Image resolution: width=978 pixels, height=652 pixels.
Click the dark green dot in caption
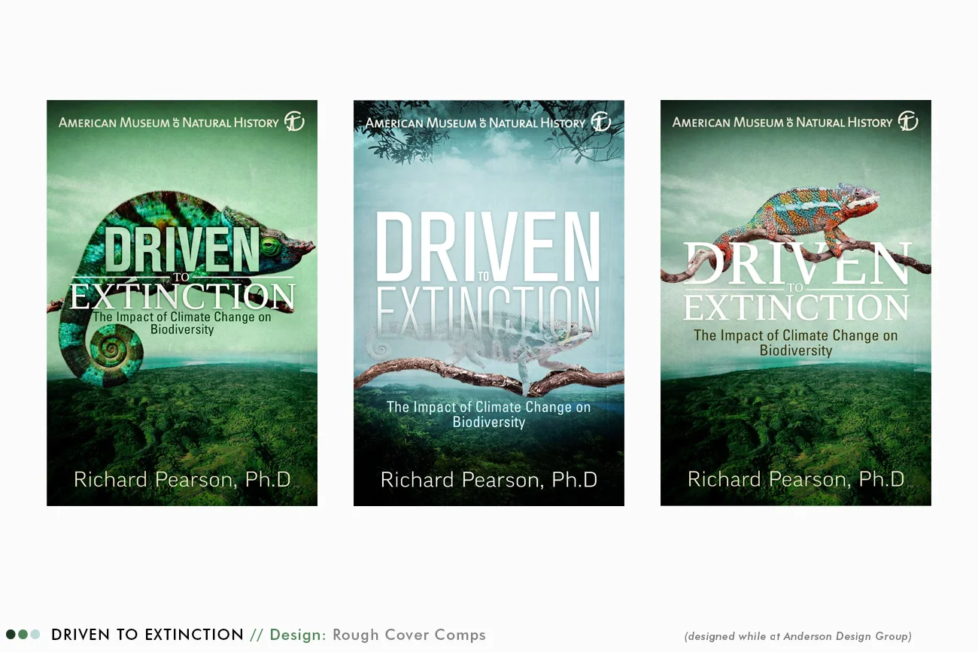tap(11, 635)
